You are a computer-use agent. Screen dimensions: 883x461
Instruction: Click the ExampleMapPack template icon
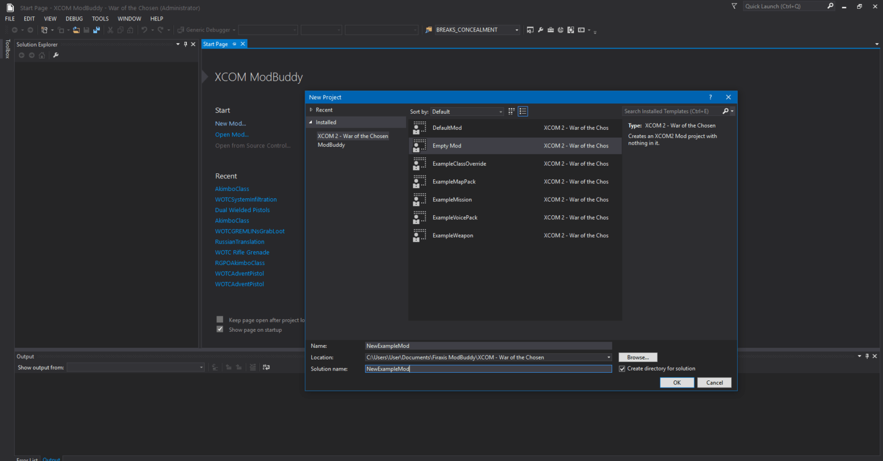(x=420, y=182)
